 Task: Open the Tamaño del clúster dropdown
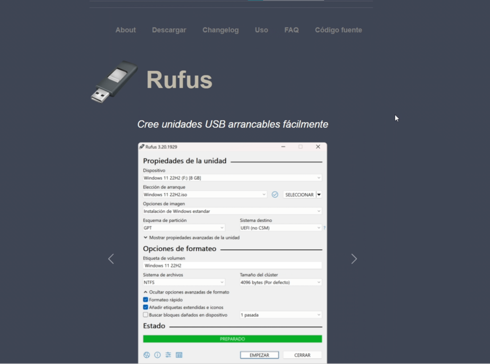tap(280, 282)
